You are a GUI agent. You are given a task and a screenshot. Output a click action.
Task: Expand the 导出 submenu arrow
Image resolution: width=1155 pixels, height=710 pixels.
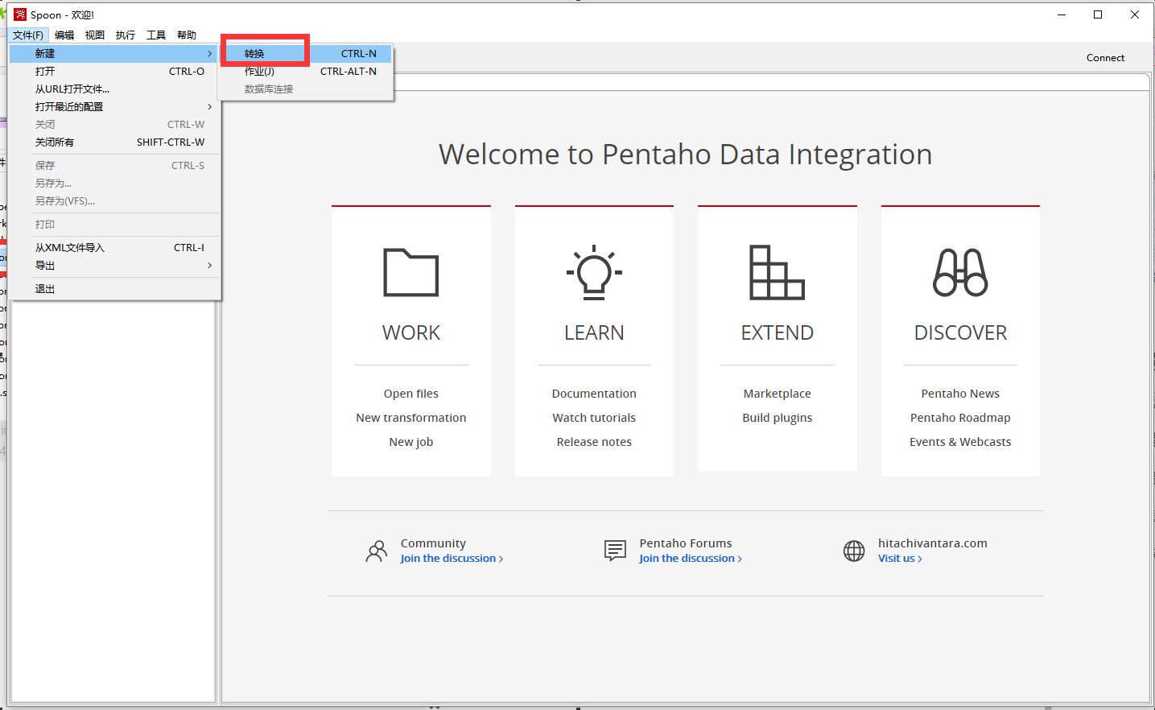[209, 265]
